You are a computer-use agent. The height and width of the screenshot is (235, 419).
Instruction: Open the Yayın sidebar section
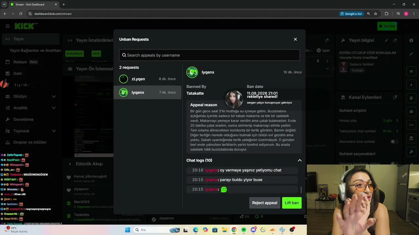click(x=30, y=39)
